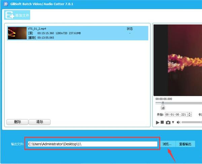
Task: Click the VTS_01_2.mp4 file name
Action: coord(37,29)
